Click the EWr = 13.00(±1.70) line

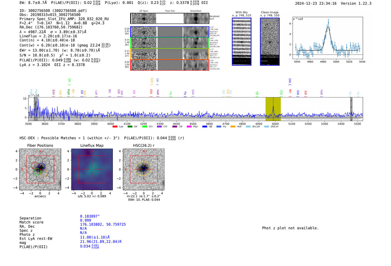pos(59,50)
